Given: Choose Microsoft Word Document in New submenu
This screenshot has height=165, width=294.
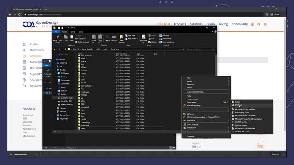Looking at the screenshot, I should [252, 115].
